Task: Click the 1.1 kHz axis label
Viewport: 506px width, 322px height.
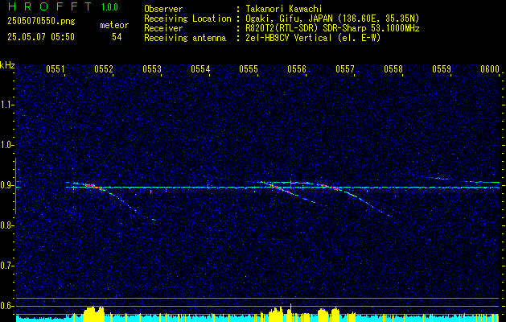Action: 6,105
